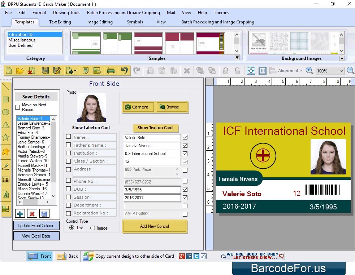Image resolution: width=355 pixels, height=275 pixels.
Task: Click the 1:1 actual size icon
Action: tap(263, 71)
